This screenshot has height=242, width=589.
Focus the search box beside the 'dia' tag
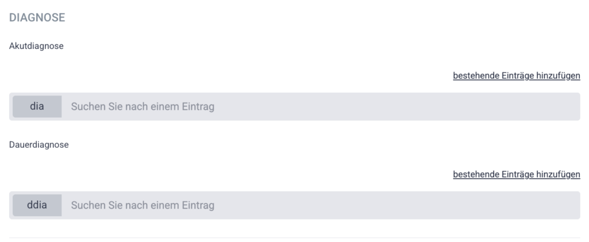pyautogui.click(x=322, y=106)
